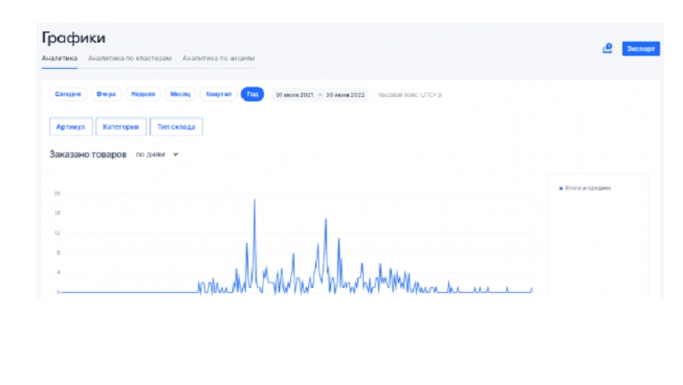
Task: Open the Аналитика по акциям tab
Action: (219, 59)
